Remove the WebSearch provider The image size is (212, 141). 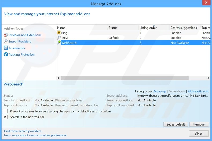(199, 124)
